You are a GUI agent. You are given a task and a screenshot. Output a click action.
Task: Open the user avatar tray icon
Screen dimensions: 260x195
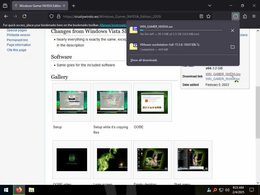[209, 190]
